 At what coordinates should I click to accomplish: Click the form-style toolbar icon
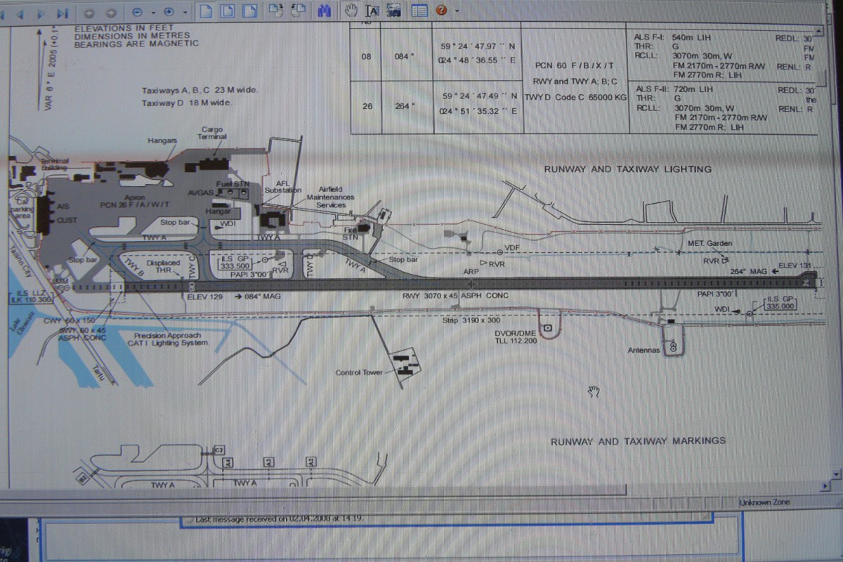[419, 10]
